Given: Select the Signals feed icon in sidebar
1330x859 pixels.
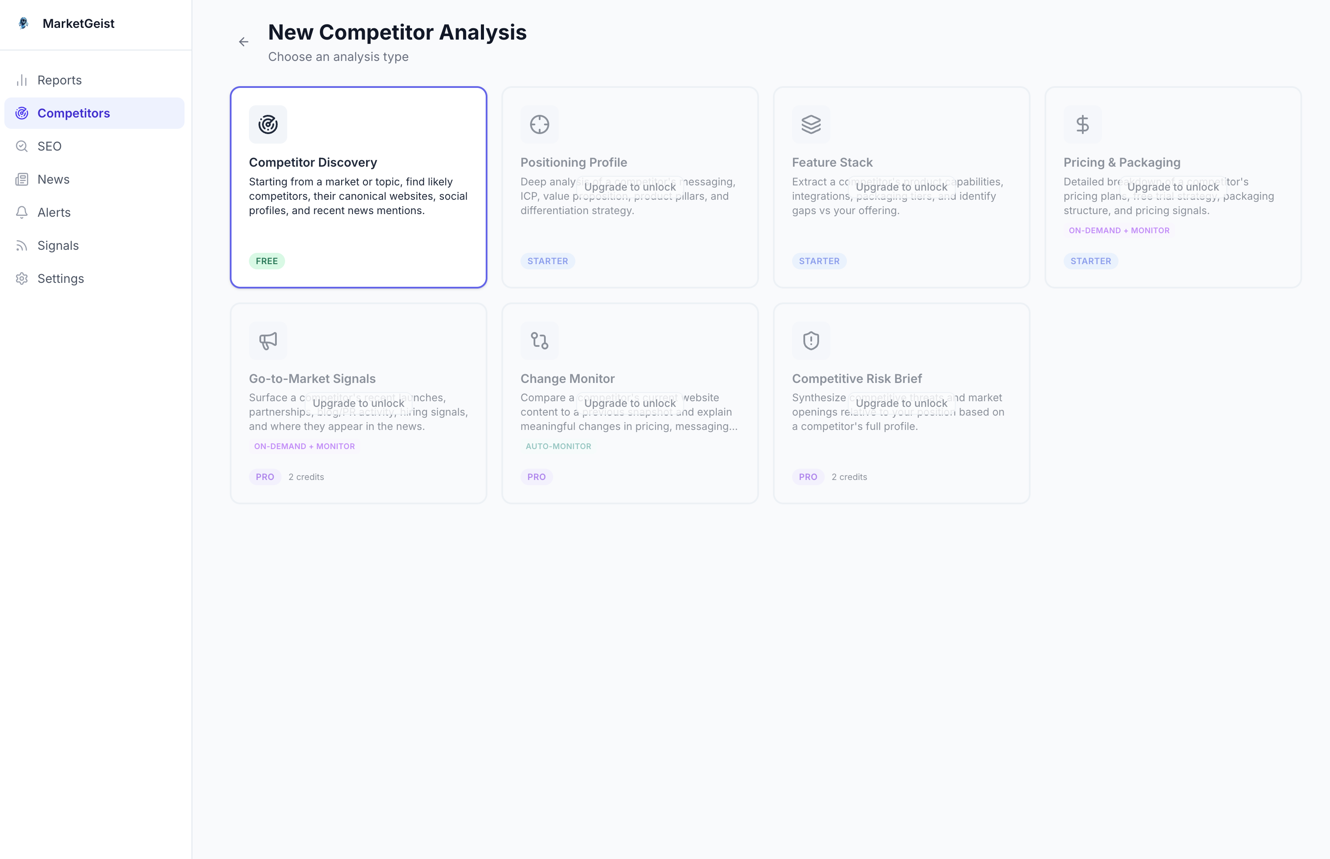Looking at the screenshot, I should click(x=22, y=245).
